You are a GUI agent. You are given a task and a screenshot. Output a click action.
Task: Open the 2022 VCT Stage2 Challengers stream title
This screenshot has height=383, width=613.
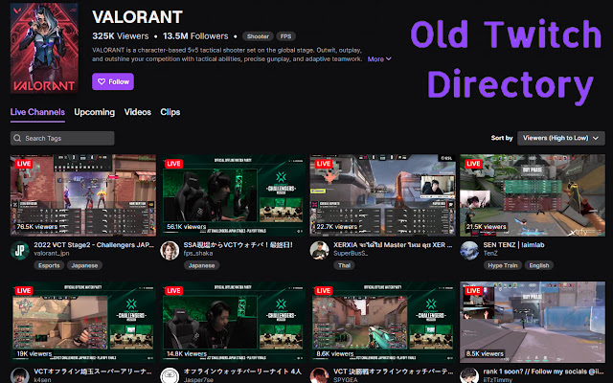coord(94,245)
